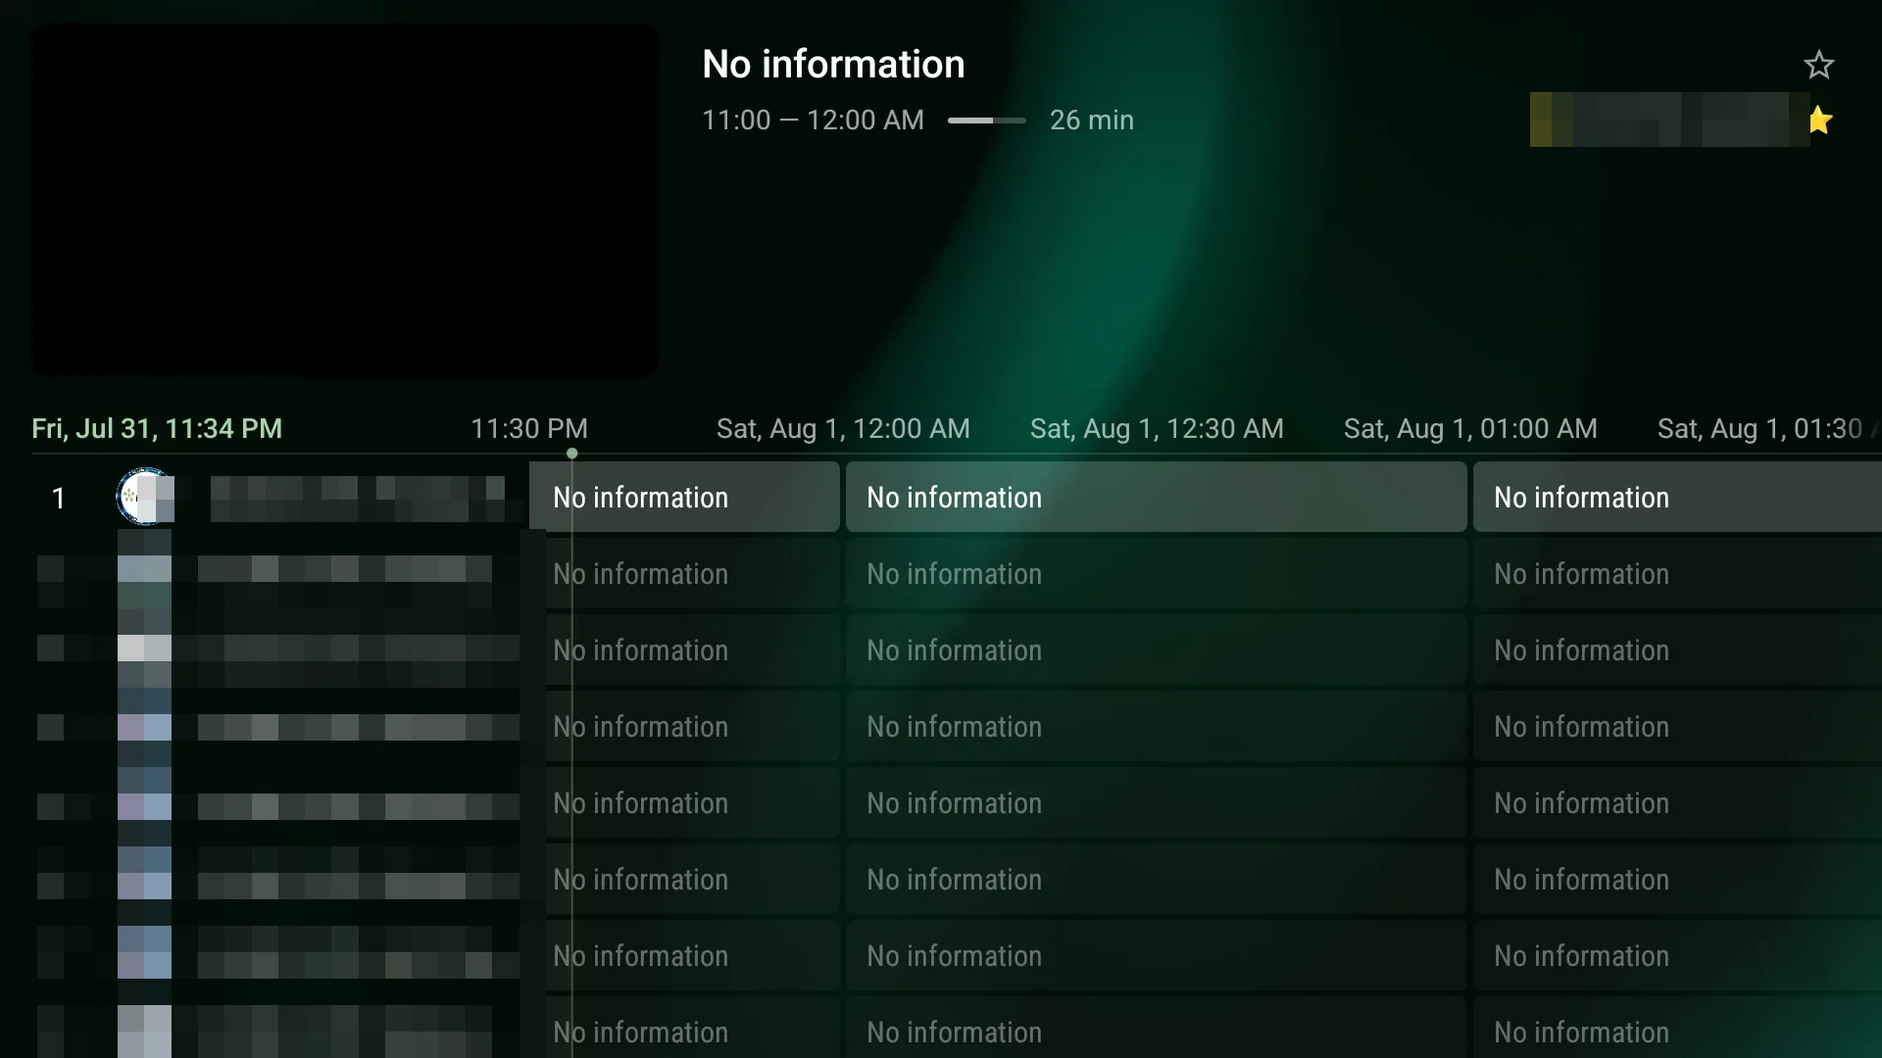
Task: Click channel number 1
Action: coord(59,498)
